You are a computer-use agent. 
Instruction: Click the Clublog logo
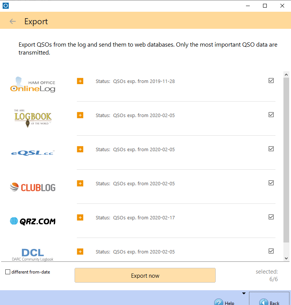(x=33, y=187)
